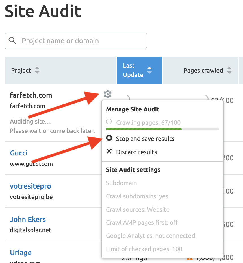Select the Crawl sources: Website setting

coord(138,209)
